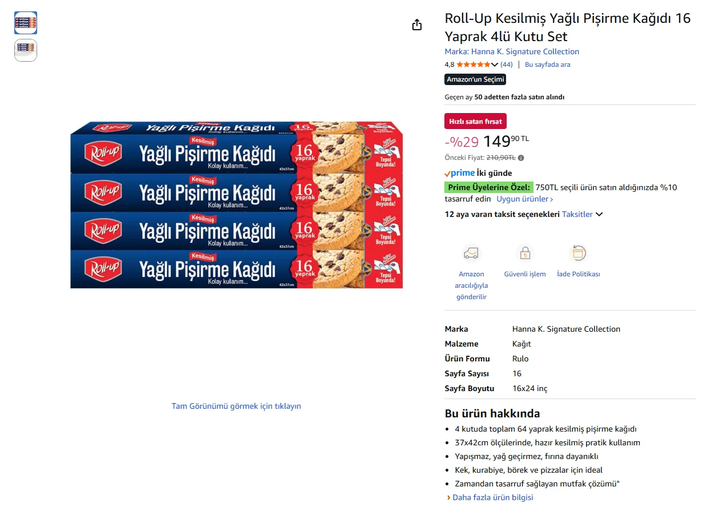
Task: Open the Uygun ürünler link
Action: click(x=524, y=199)
